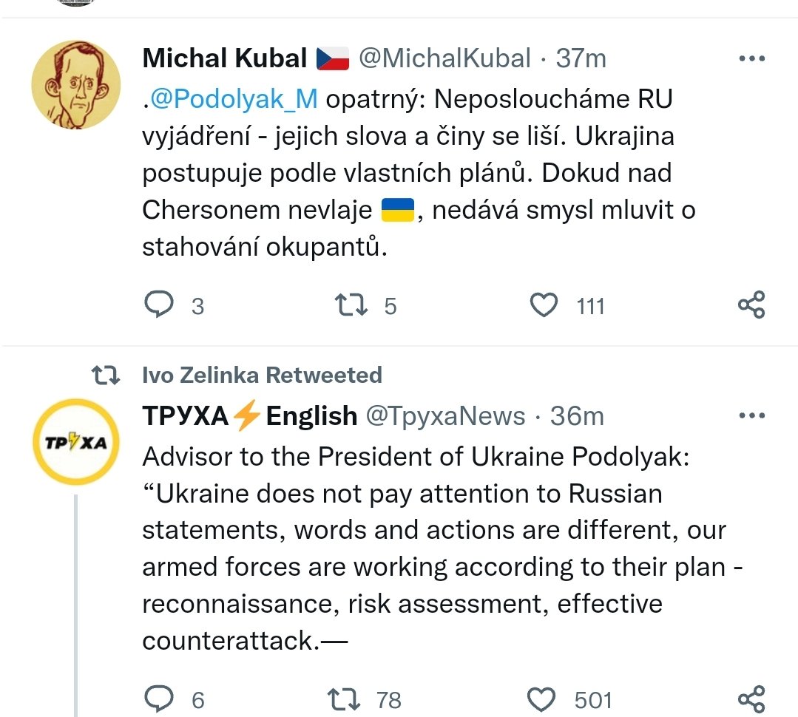
Task: Open the Michal Kubal display name
Action: (224, 58)
